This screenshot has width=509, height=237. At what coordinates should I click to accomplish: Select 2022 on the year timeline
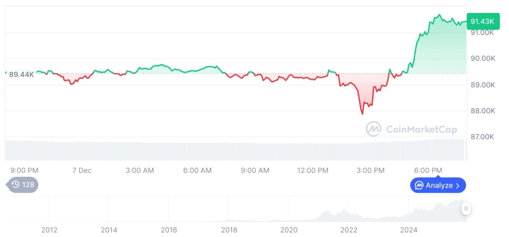349,230
